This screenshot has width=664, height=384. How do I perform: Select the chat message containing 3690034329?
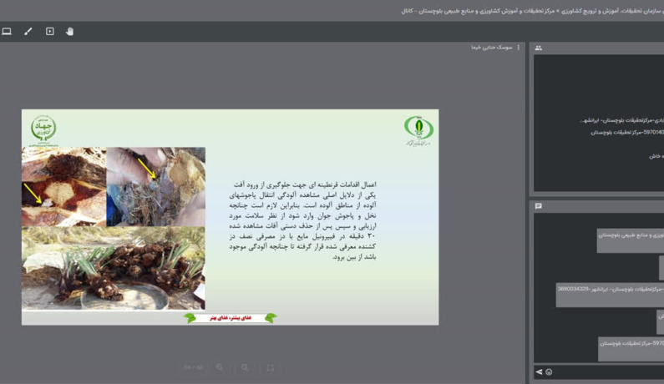click(610, 295)
